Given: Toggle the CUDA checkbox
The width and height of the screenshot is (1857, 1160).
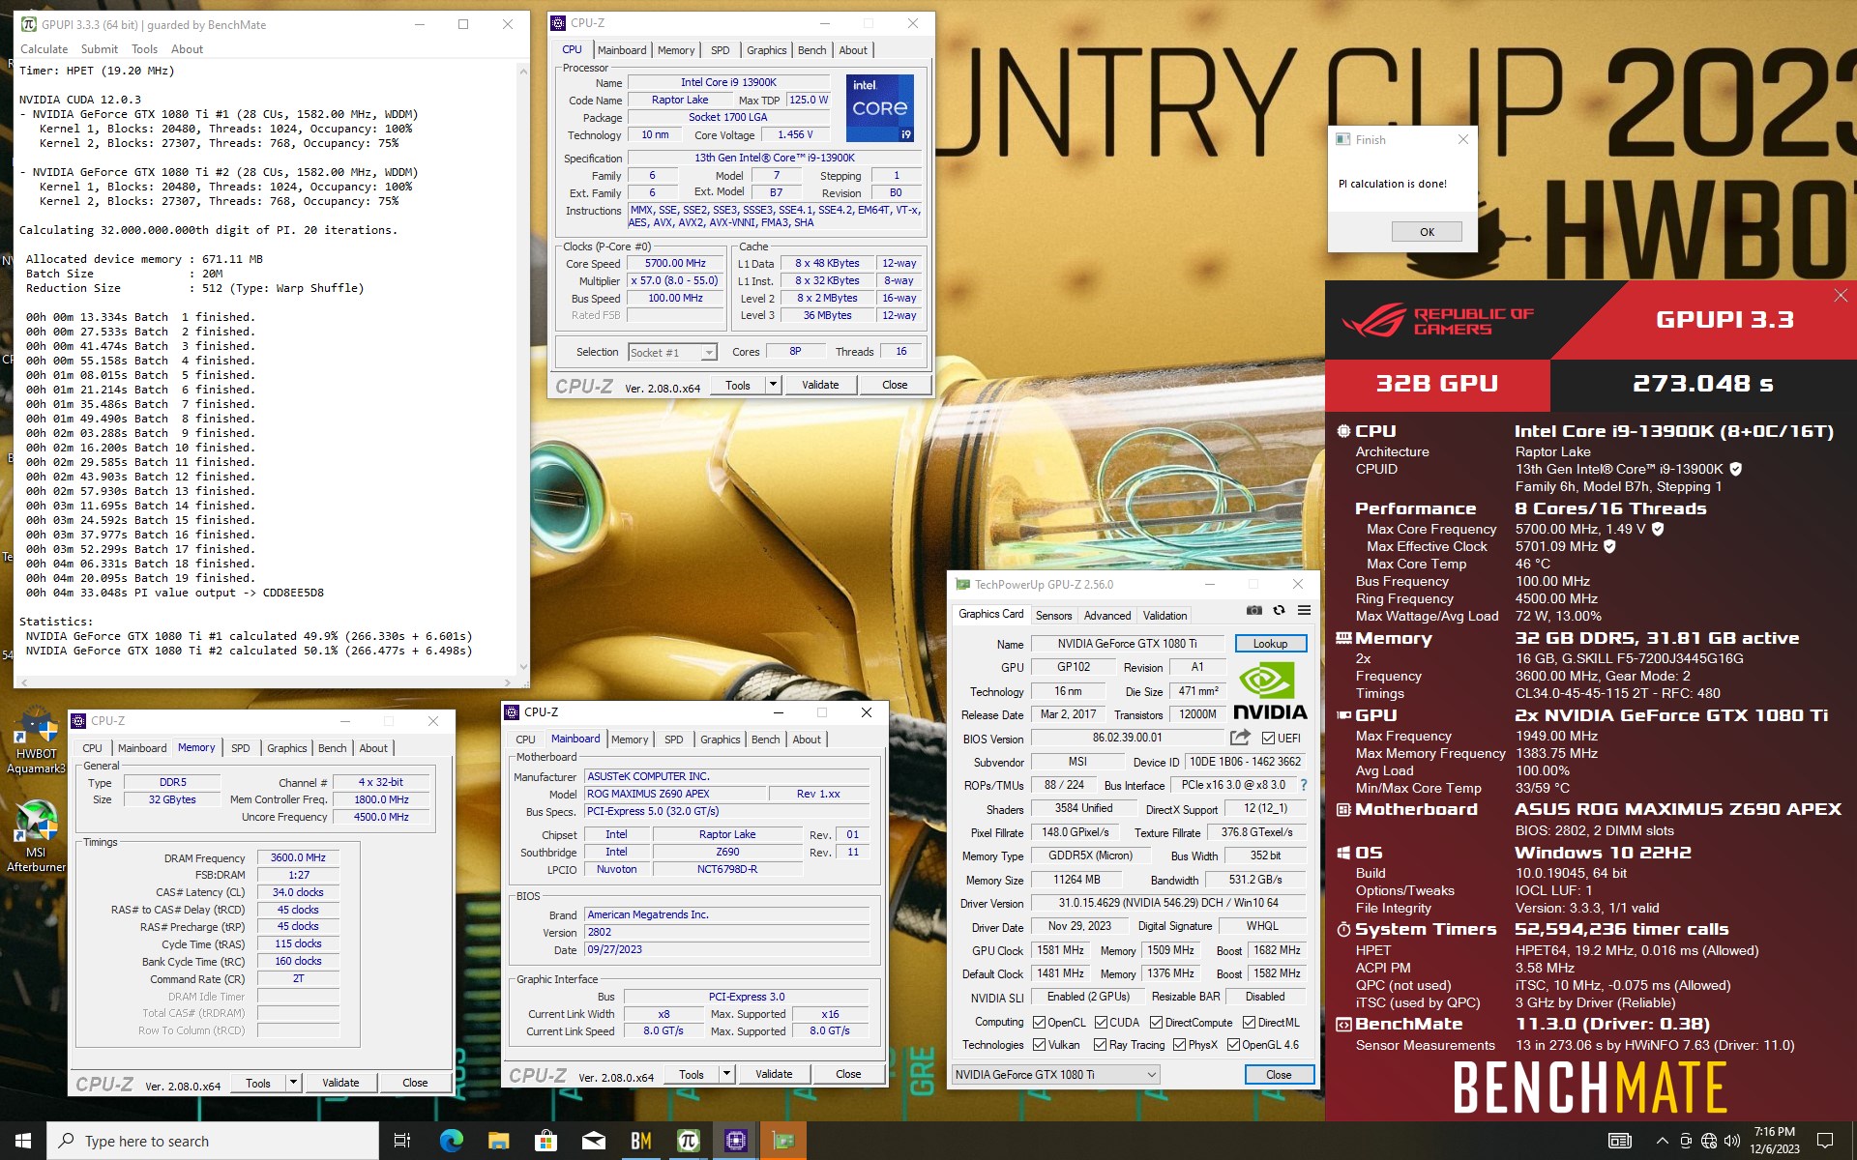Looking at the screenshot, I should pyautogui.click(x=1100, y=1023).
